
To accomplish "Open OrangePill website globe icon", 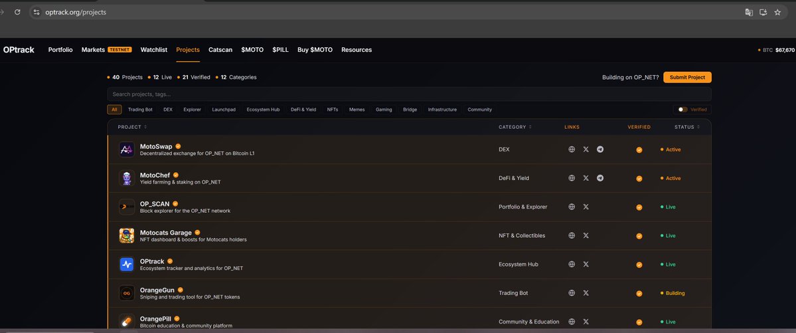I will 572,322.
